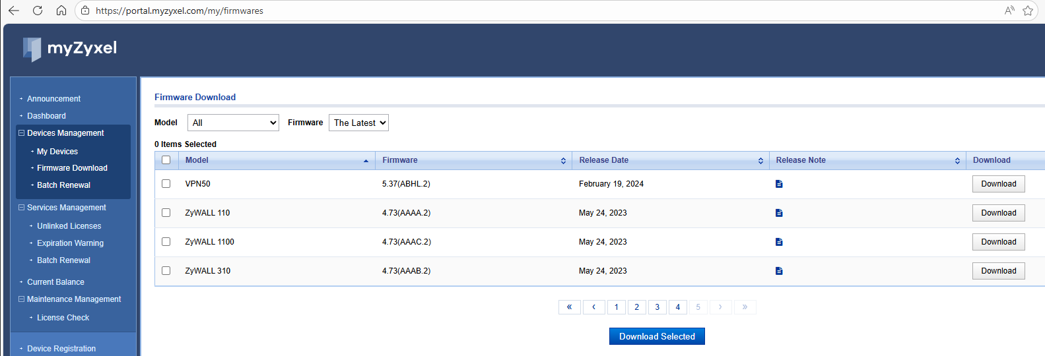Check the ZyWALL 1100 row checkbox

pyautogui.click(x=166, y=242)
